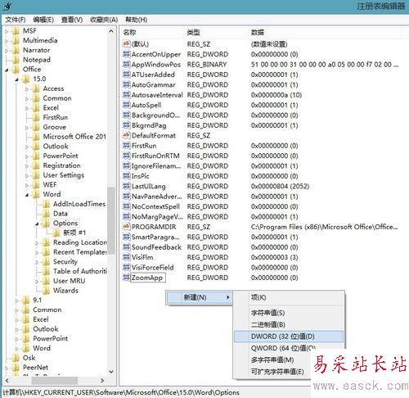Click tree scrollbar up arrow

(x=111, y=31)
